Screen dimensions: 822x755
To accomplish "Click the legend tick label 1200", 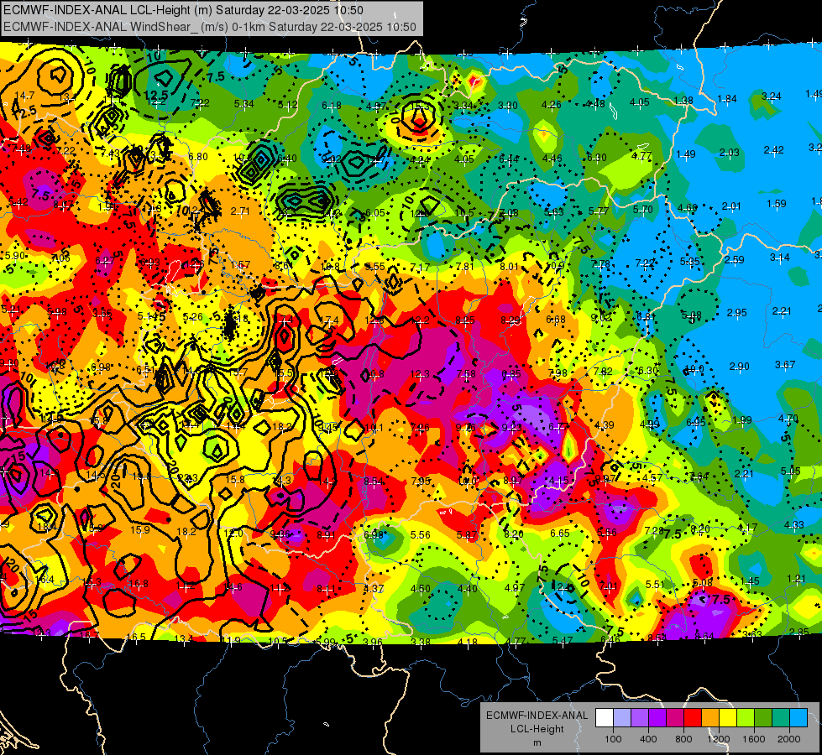I will (718, 739).
